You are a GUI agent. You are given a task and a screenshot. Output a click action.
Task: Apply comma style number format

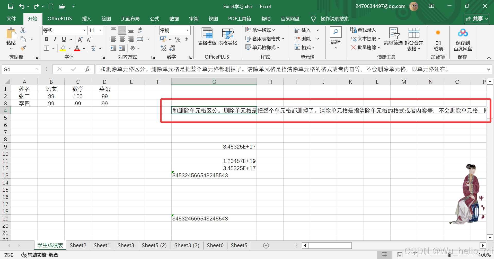click(187, 39)
